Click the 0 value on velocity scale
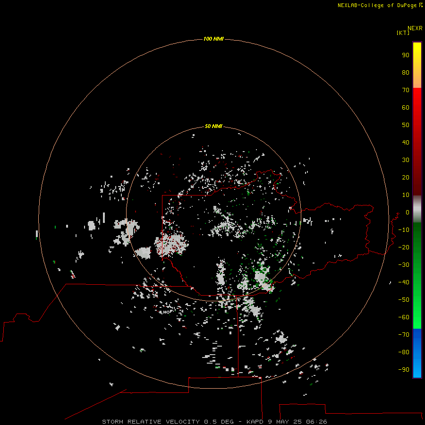 click(408, 212)
